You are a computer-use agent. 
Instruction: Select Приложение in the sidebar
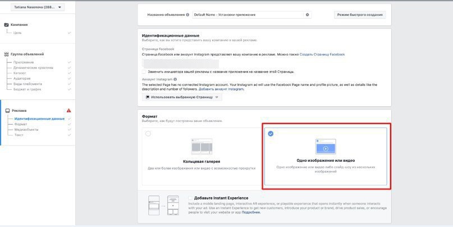pyautogui.click(x=24, y=62)
